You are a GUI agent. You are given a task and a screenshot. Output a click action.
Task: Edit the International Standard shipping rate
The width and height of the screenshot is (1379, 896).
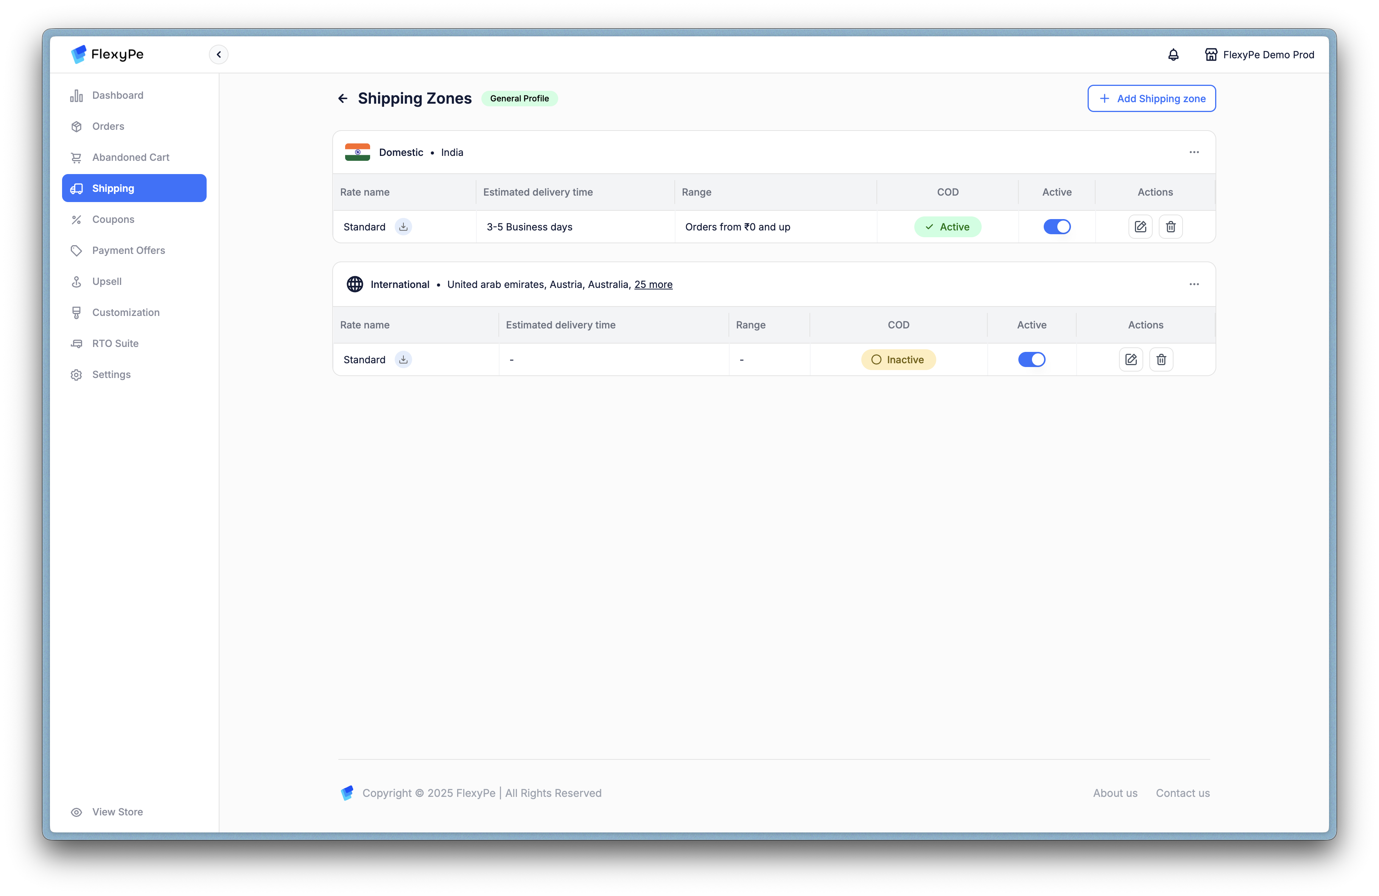pos(1130,360)
